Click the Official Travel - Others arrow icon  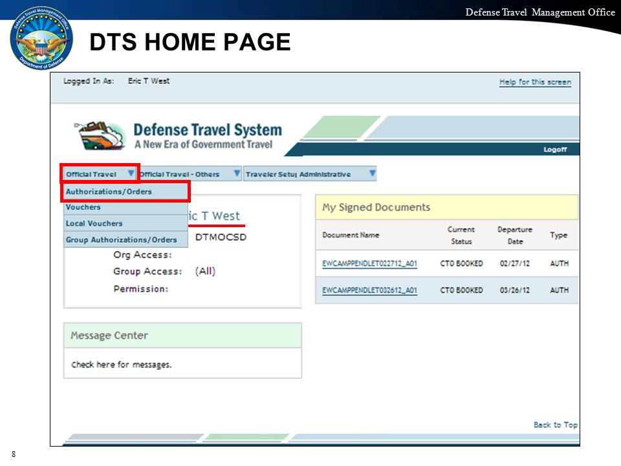237,173
